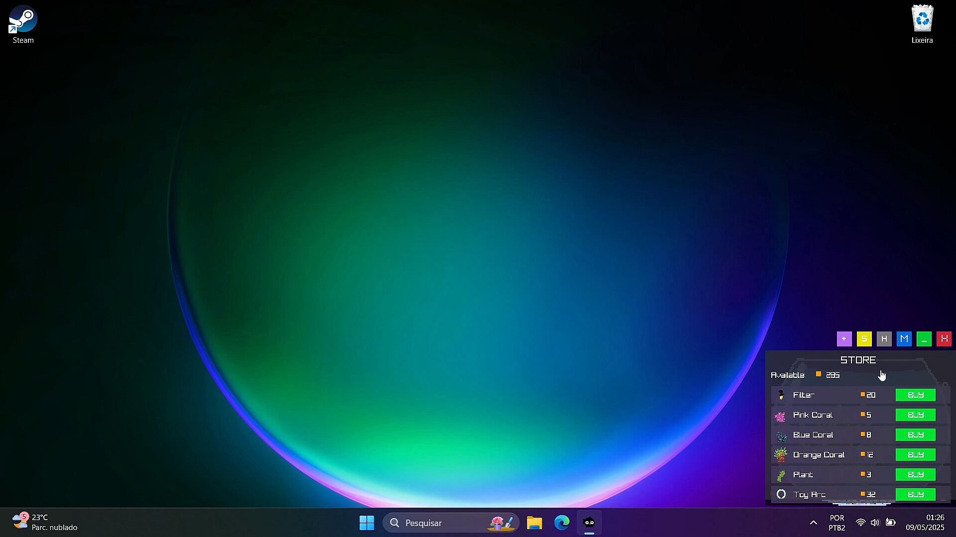
Task: Buy the Plant item
Action: [x=915, y=475]
